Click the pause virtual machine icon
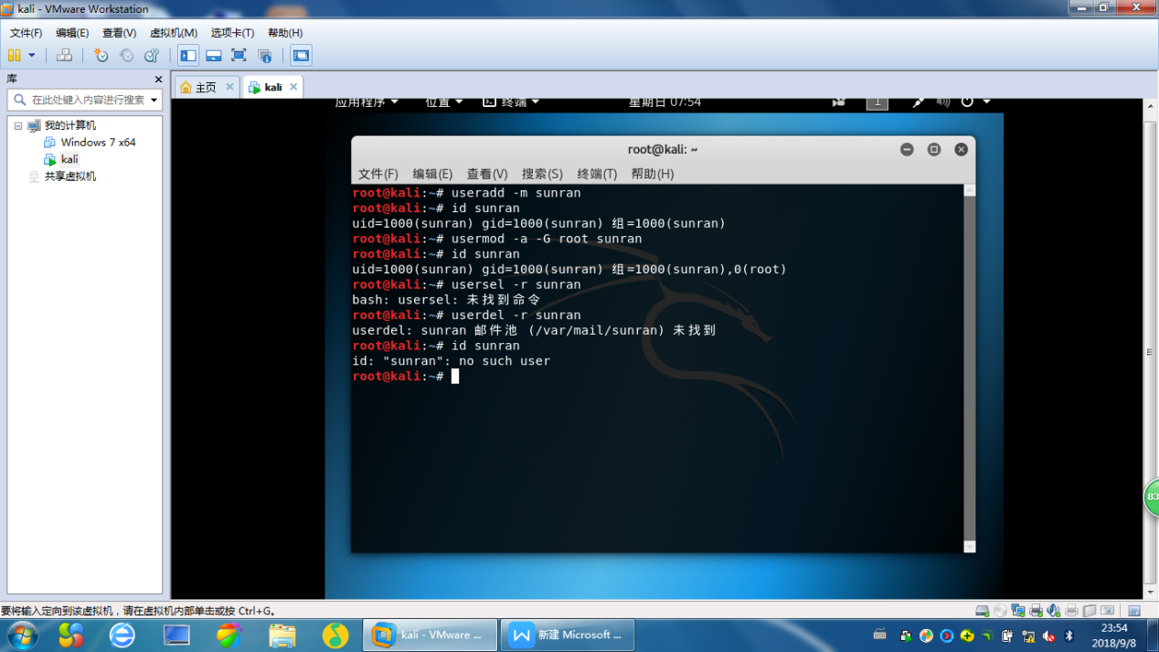 tap(15, 56)
